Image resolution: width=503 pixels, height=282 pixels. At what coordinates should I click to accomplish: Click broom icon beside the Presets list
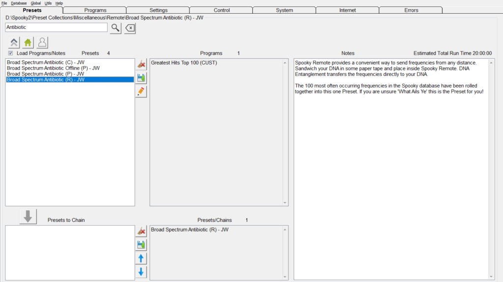tap(141, 64)
